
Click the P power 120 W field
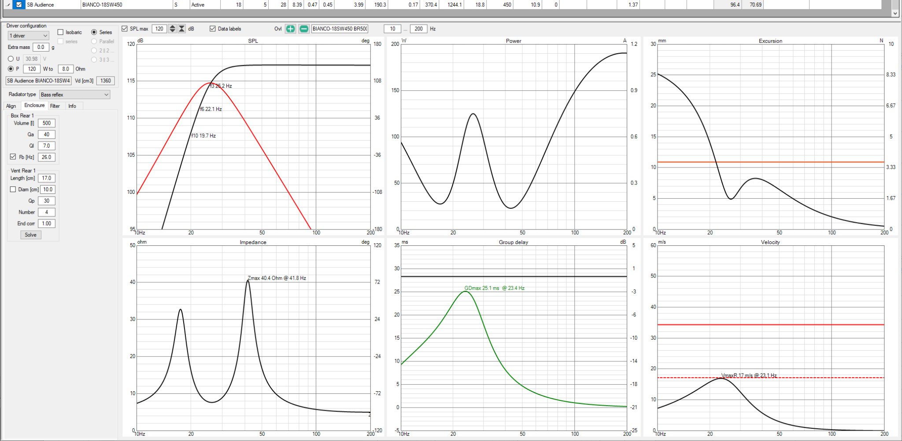tap(32, 69)
